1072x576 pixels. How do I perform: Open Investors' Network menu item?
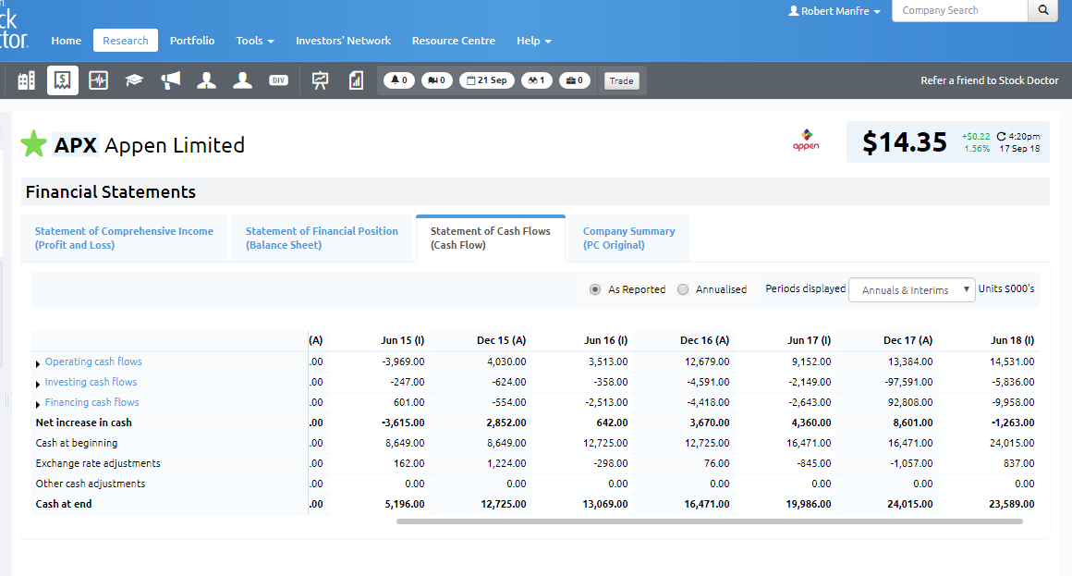pyautogui.click(x=343, y=41)
